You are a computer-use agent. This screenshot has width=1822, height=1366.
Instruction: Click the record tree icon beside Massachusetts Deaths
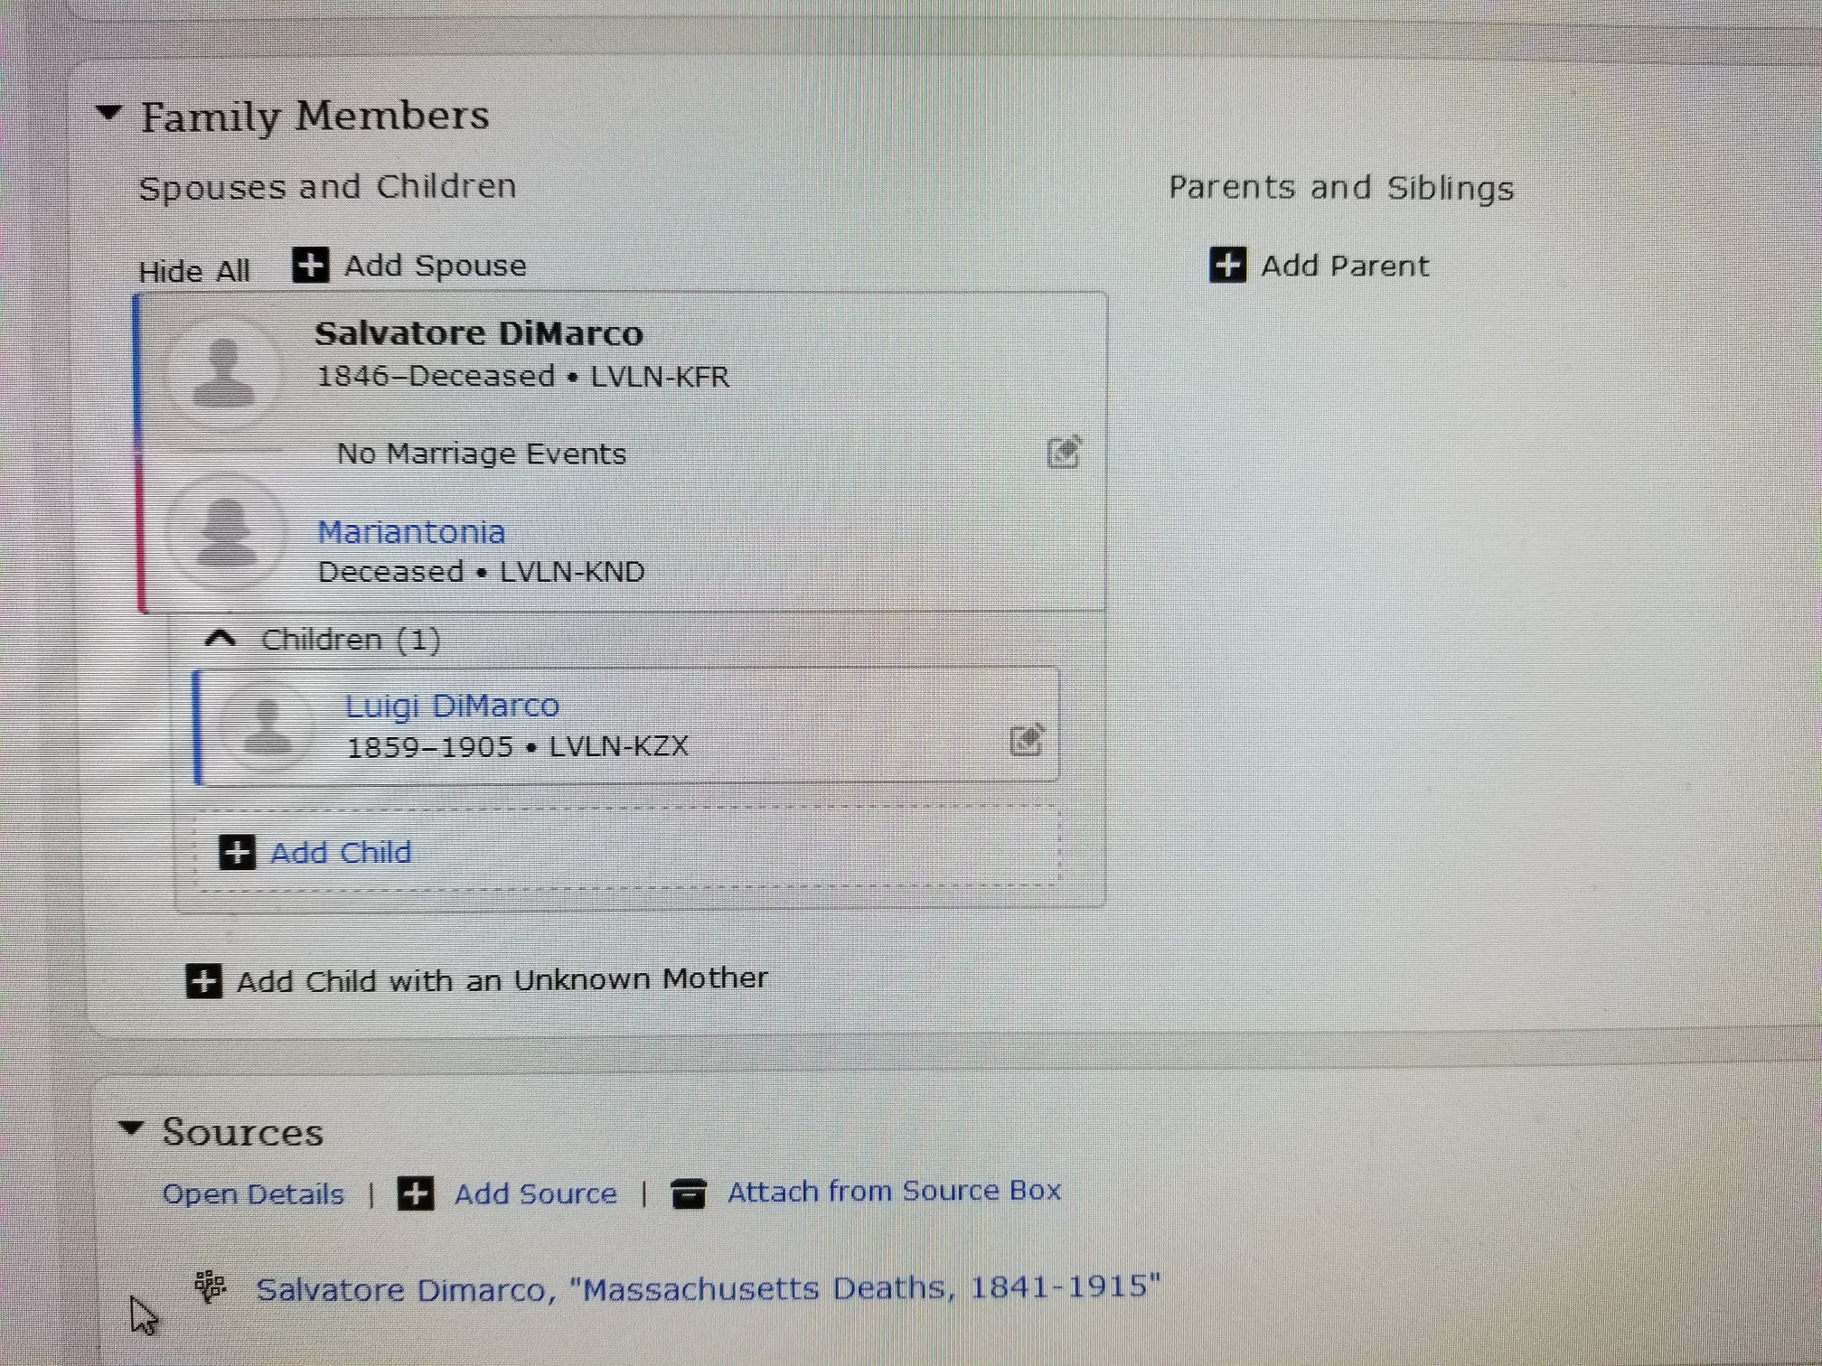211,1286
